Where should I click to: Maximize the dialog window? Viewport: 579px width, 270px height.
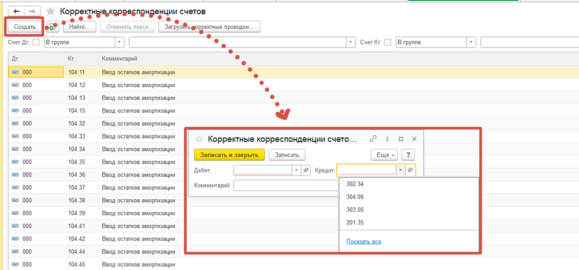pos(401,139)
